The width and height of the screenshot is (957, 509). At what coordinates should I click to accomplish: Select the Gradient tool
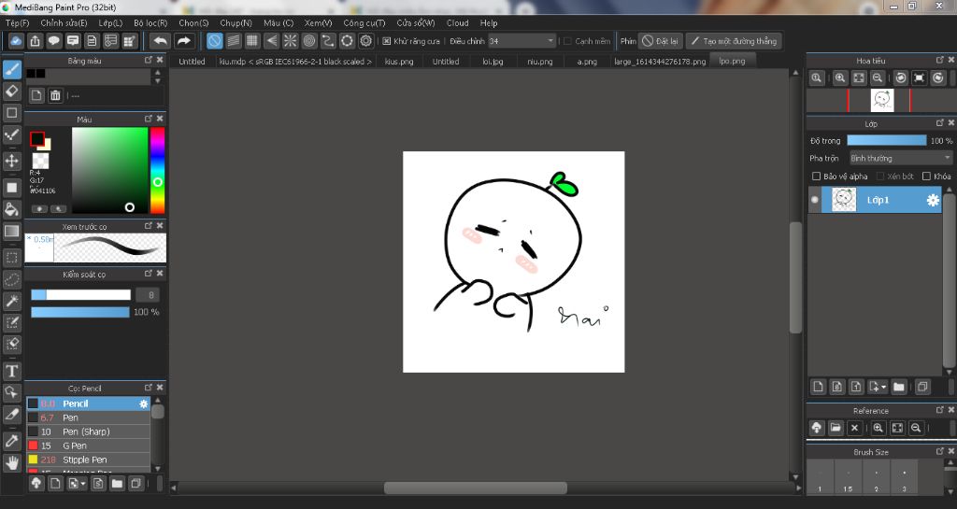pyautogui.click(x=11, y=231)
